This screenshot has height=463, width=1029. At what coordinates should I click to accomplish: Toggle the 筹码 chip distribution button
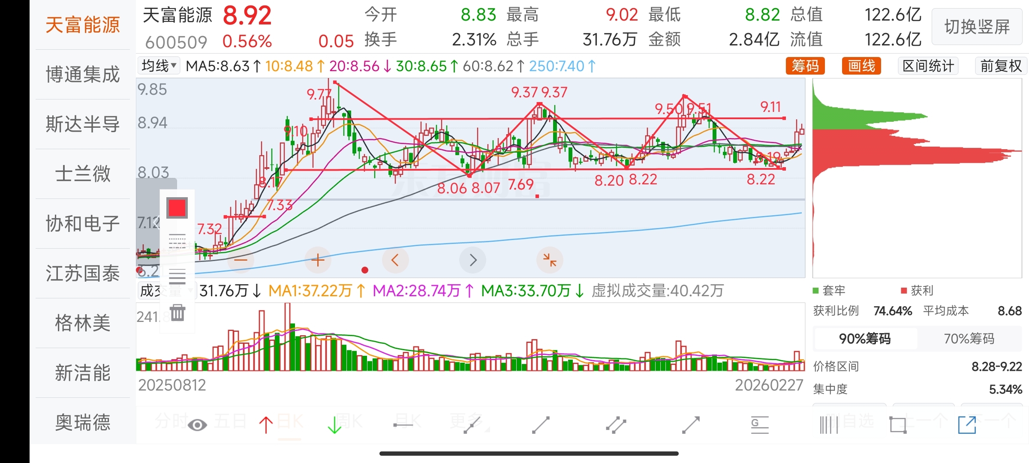805,66
